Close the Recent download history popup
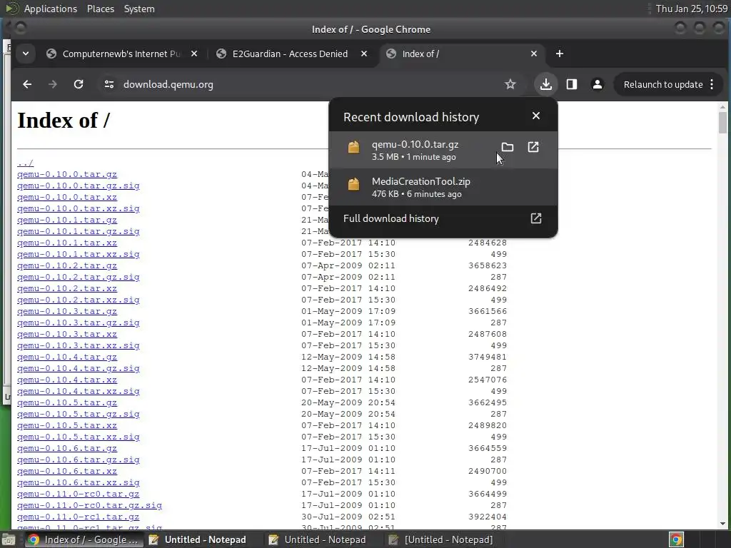This screenshot has height=548, width=731. pos(536,116)
